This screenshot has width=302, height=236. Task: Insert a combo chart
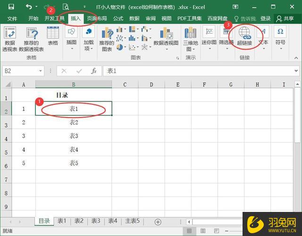click(146, 38)
